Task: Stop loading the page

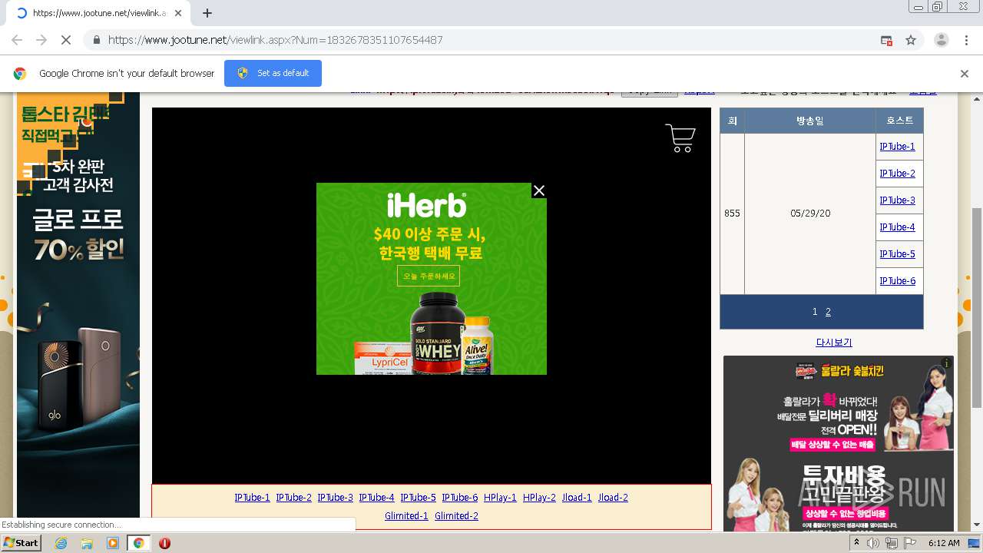Action: tap(66, 40)
